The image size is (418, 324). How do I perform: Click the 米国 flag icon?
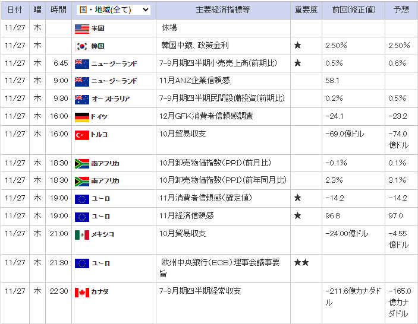[x=82, y=28]
